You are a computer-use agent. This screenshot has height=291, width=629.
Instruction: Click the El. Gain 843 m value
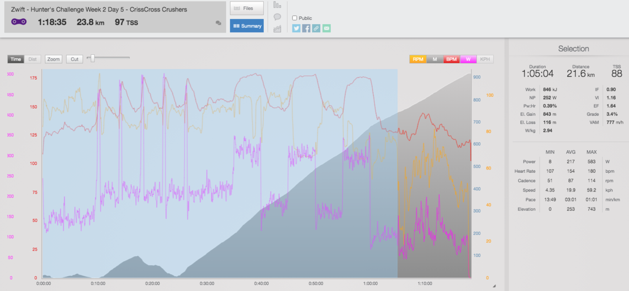click(x=549, y=114)
